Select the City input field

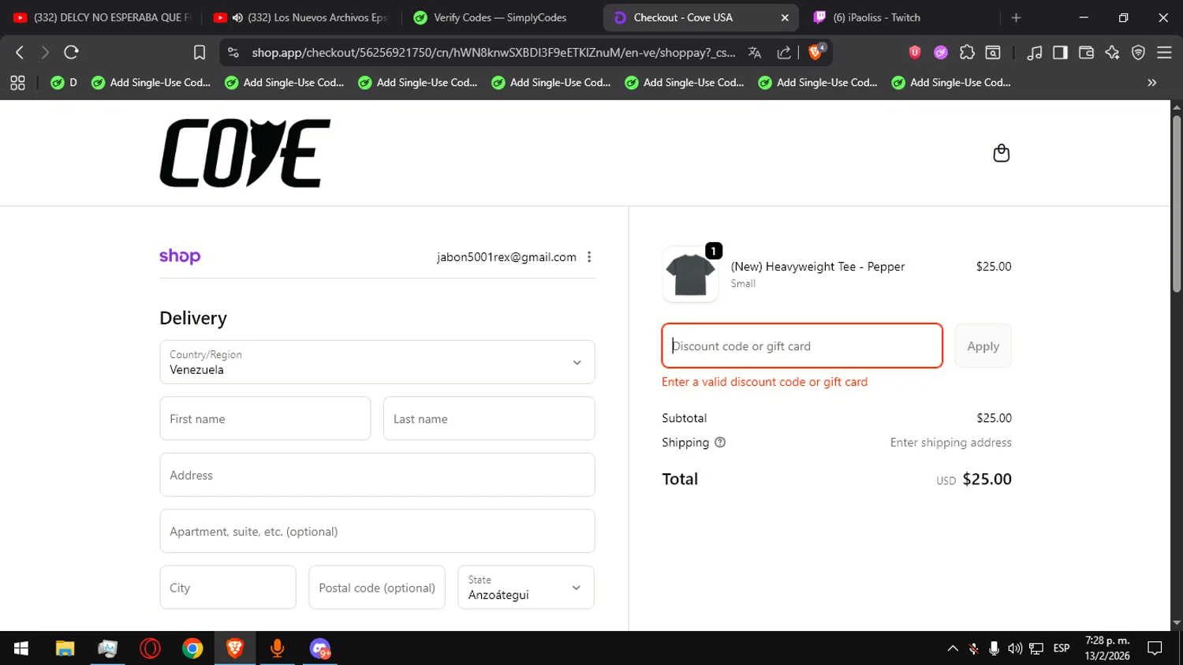pos(228,588)
